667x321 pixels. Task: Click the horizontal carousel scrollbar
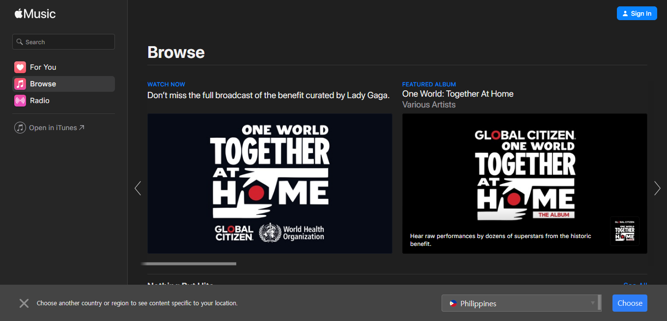189,264
